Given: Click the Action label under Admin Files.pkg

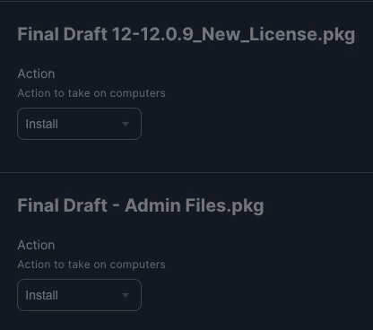Looking at the screenshot, I should click(36, 245).
